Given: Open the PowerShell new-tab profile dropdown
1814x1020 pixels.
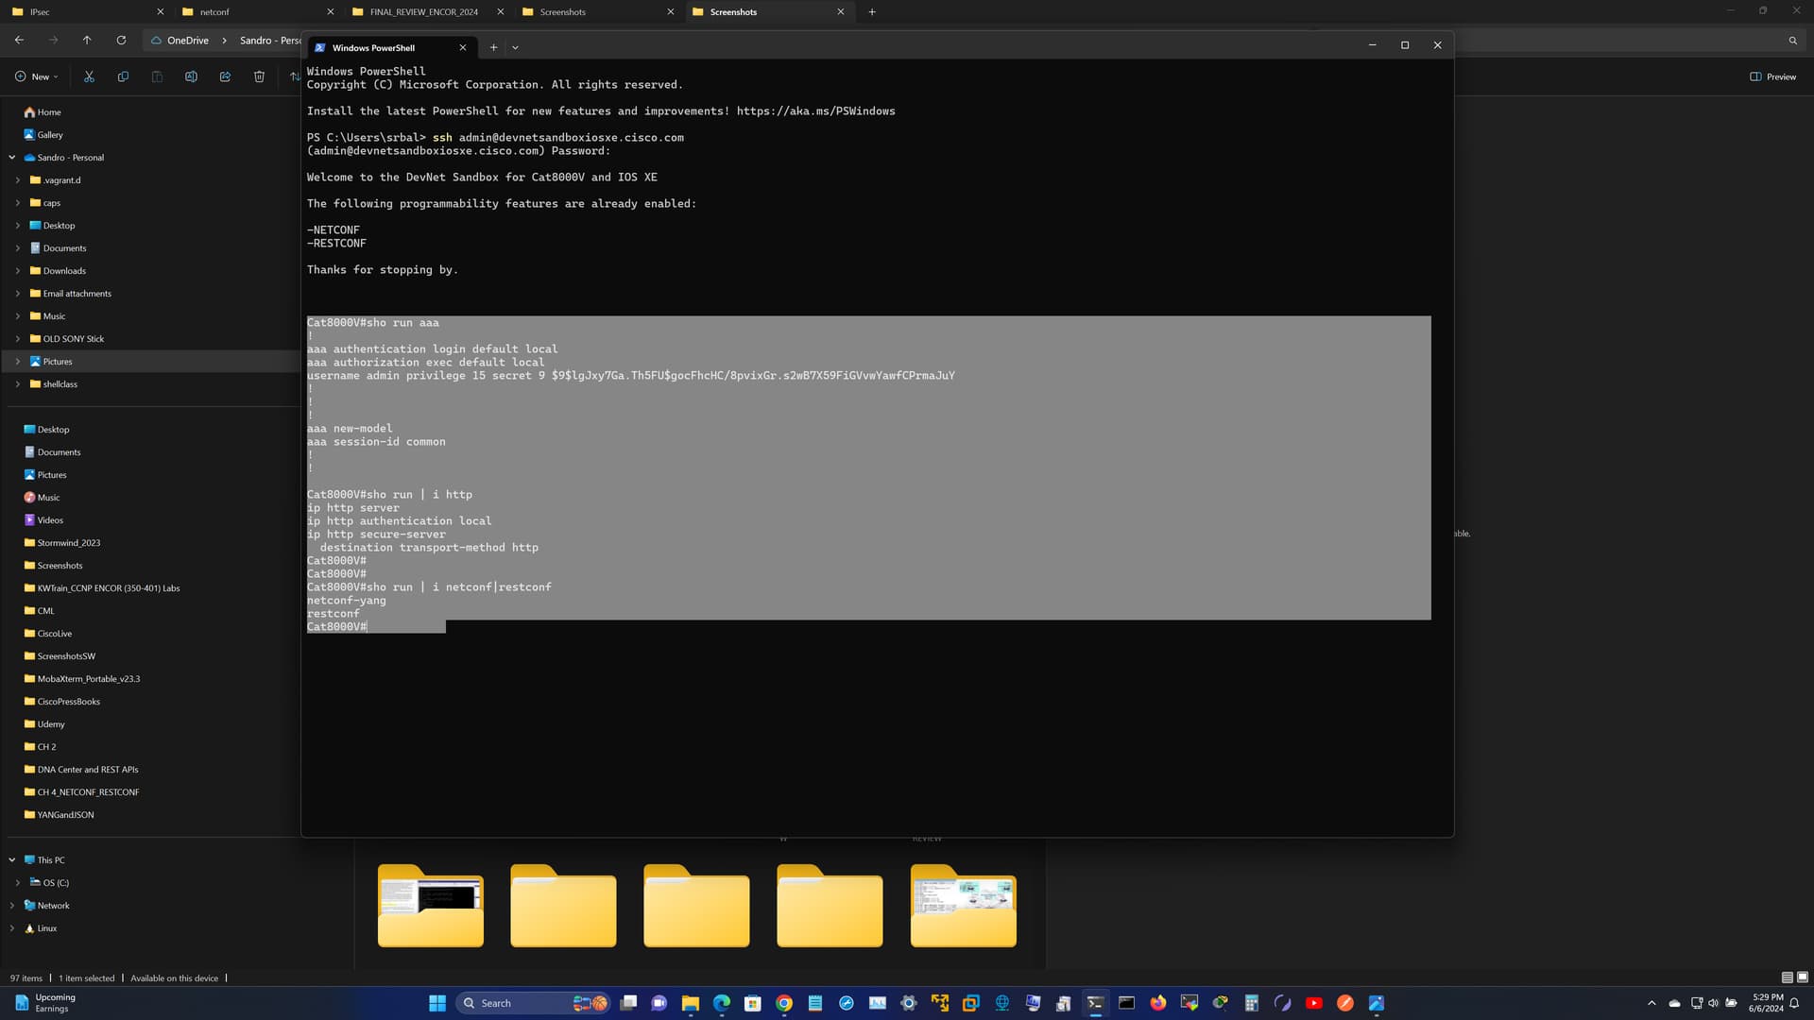Looking at the screenshot, I should point(515,47).
